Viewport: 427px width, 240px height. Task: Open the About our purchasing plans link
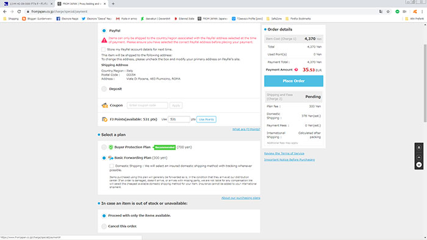[x=241, y=198]
